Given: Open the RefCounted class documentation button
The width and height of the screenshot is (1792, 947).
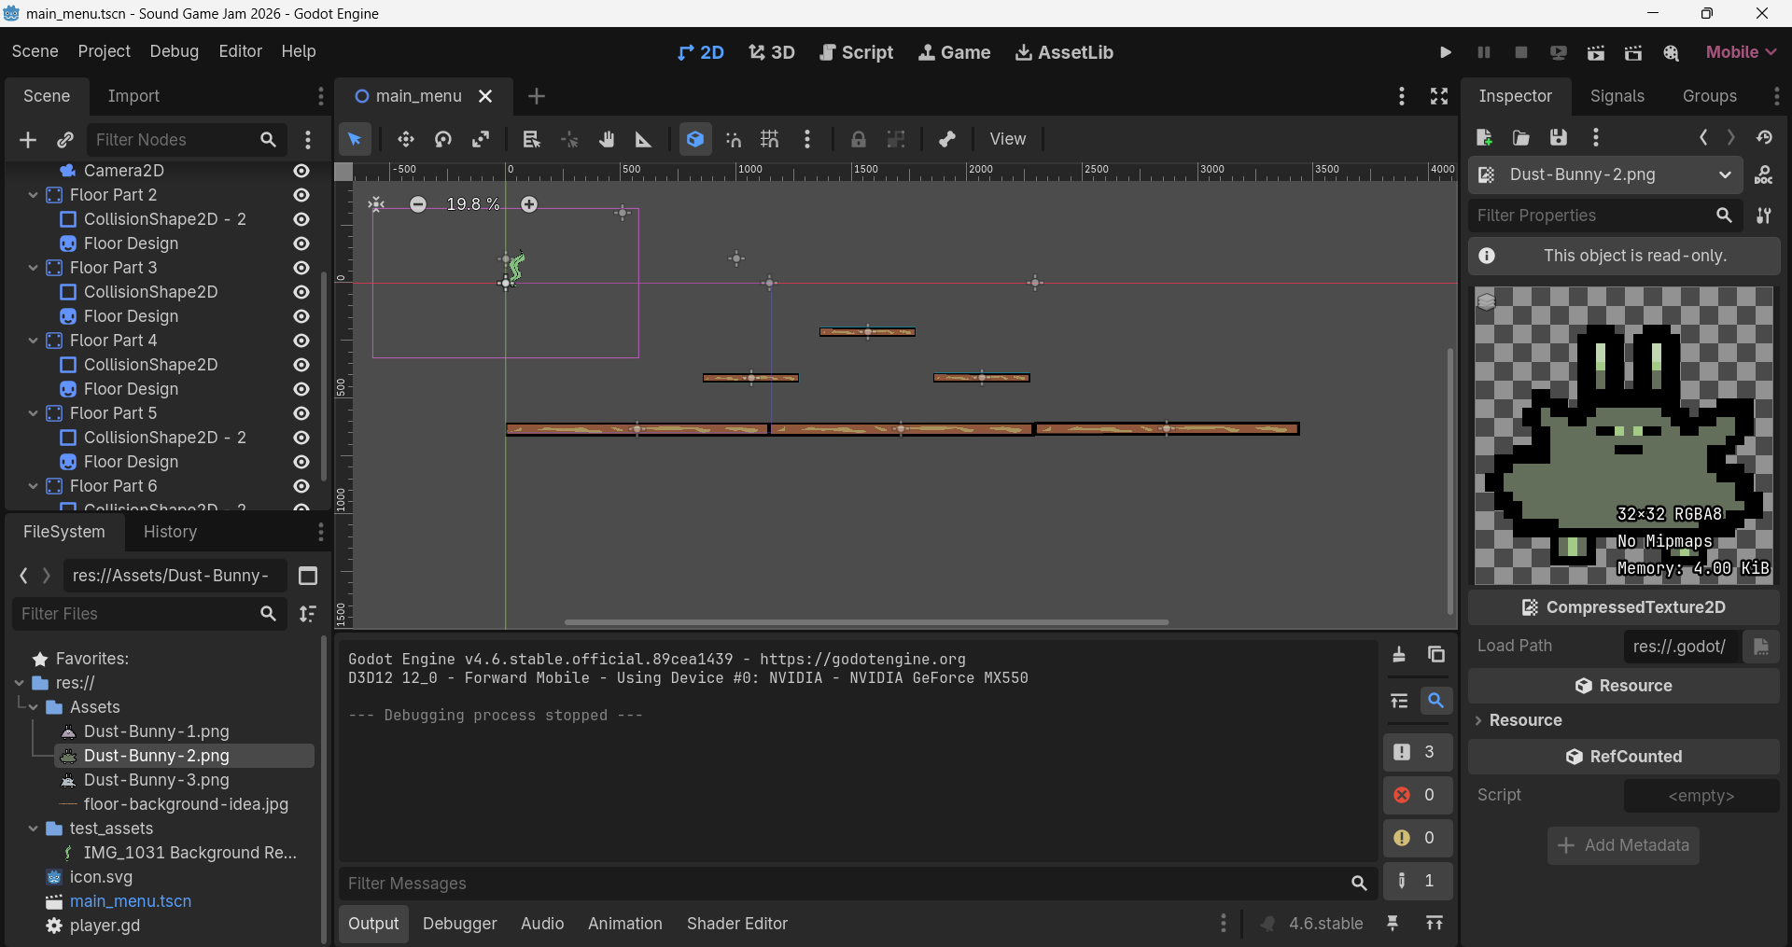Looking at the screenshot, I should [1624, 757].
